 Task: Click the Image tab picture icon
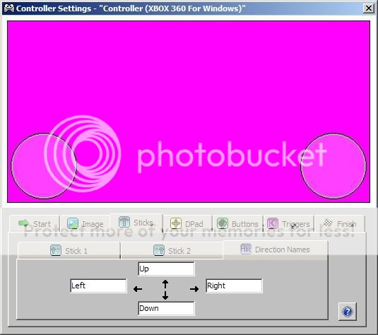tap(73, 223)
